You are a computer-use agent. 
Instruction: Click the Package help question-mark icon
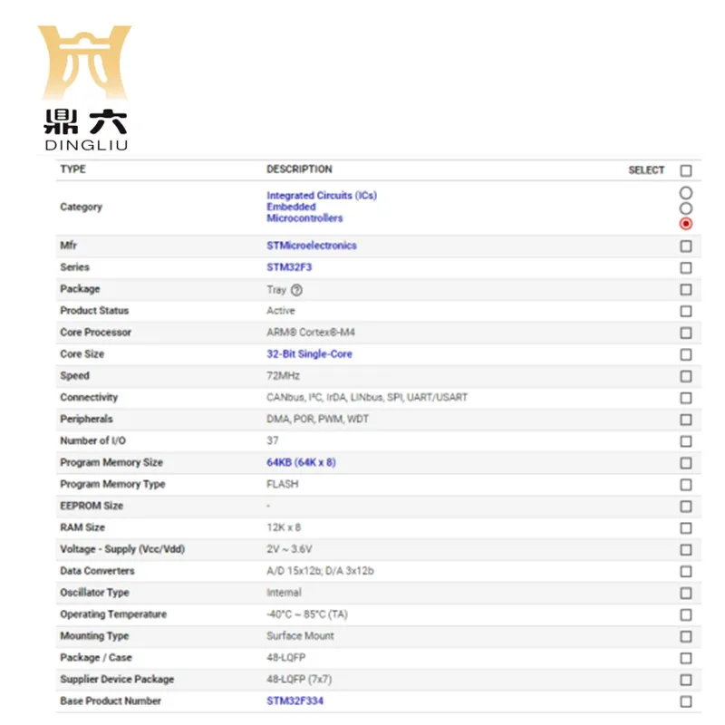(297, 290)
